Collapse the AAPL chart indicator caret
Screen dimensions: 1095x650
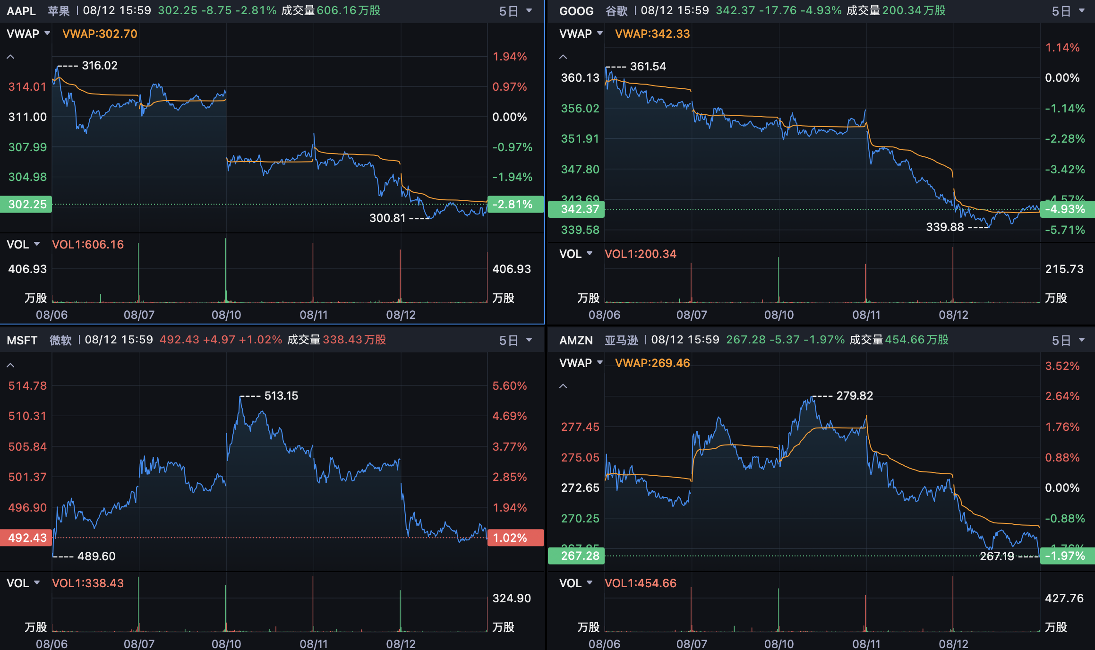pos(10,57)
